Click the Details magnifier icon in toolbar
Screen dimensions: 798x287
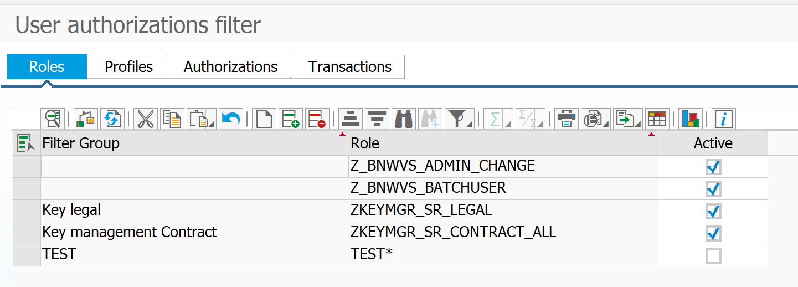53,119
